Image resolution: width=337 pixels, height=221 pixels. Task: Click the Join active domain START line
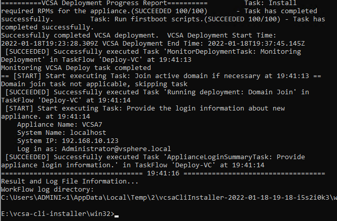pos(161,76)
